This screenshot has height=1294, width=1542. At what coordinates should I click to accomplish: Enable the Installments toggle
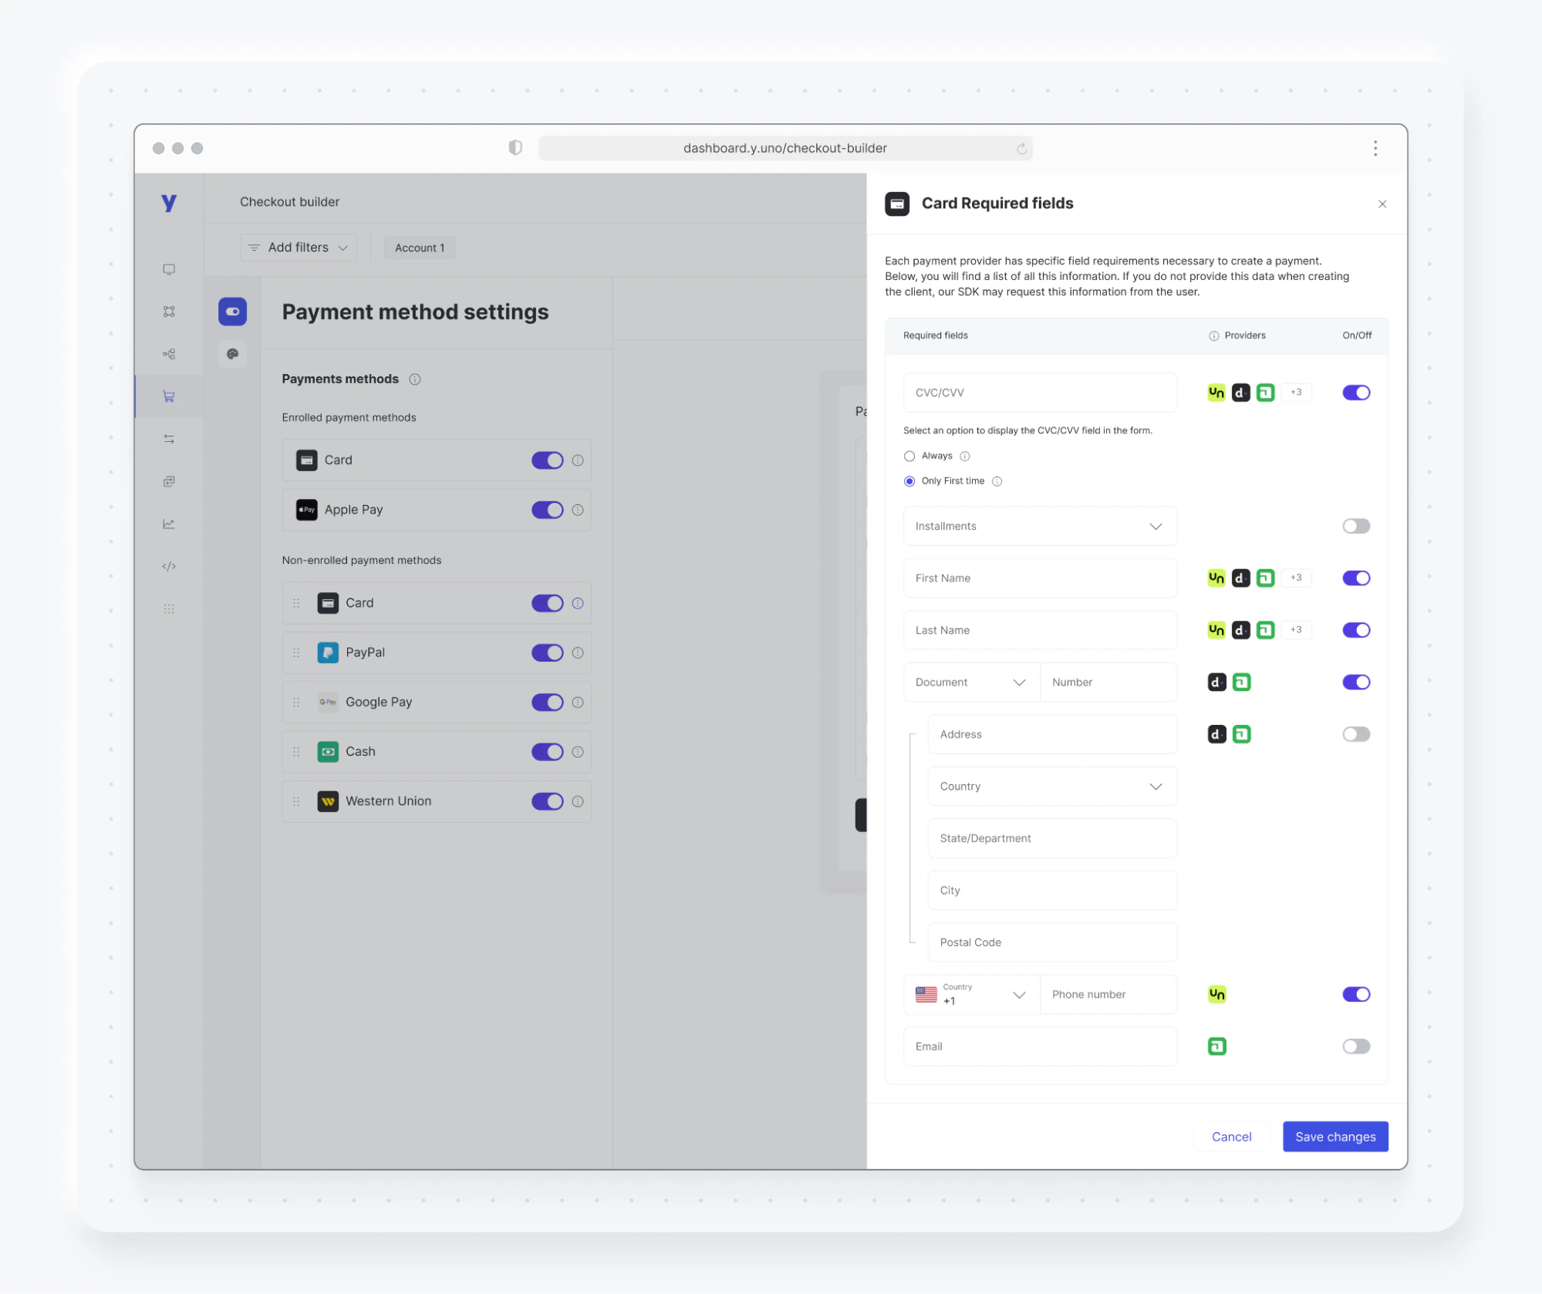1355,526
